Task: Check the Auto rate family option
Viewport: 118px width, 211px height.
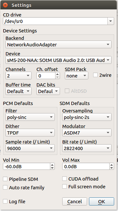Action: point(5,187)
